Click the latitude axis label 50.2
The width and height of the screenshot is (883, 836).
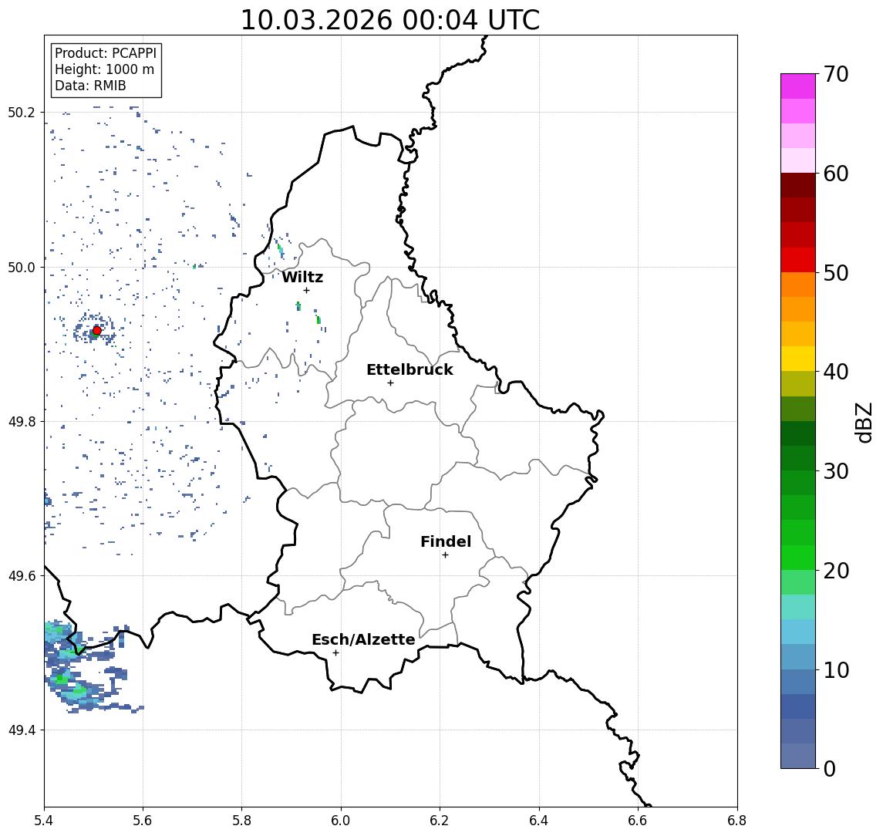coord(22,112)
